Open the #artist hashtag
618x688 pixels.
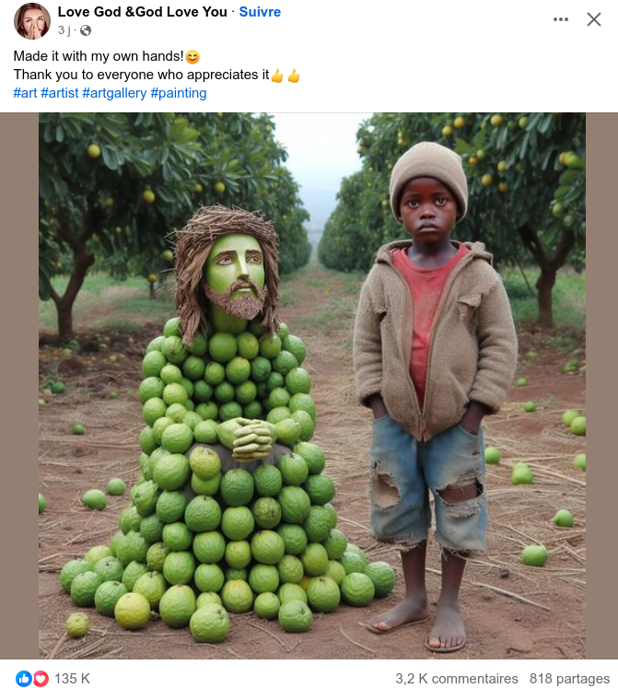pos(60,93)
